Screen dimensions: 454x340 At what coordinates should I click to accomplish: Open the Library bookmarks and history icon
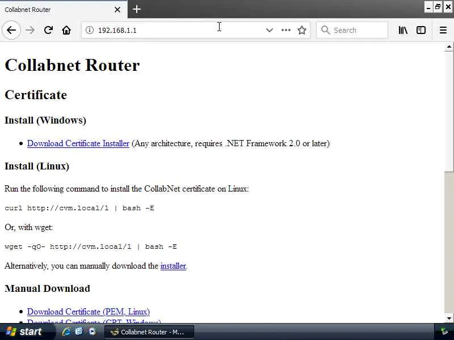tap(403, 30)
